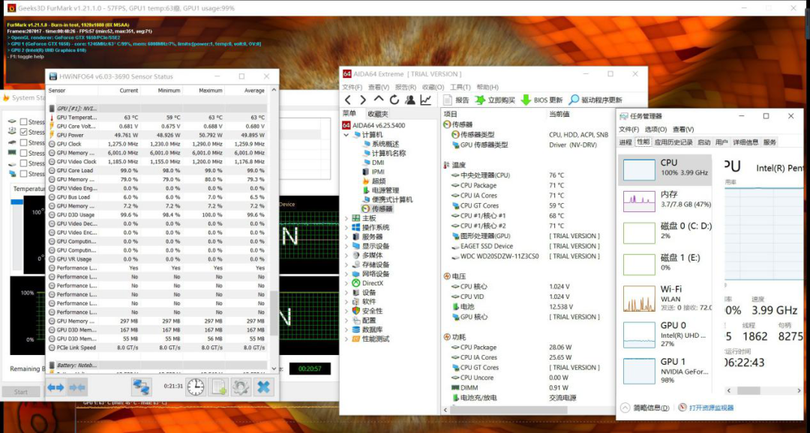
Task: Click the AIDA64 back navigation arrow
Action: pyautogui.click(x=348, y=100)
